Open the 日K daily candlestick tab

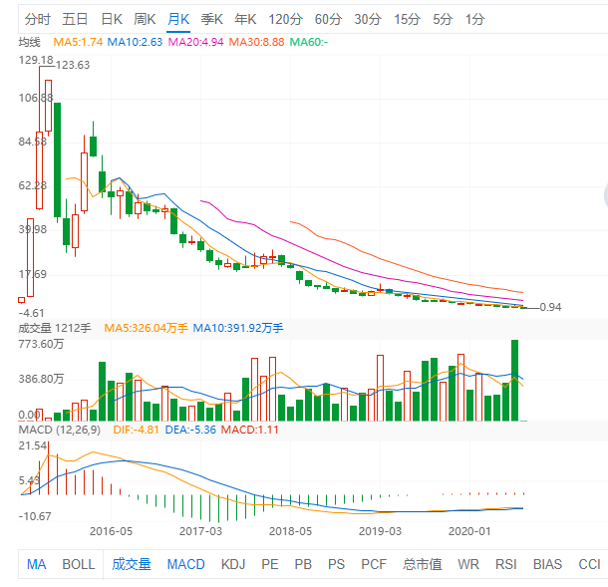(x=112, y=19)
